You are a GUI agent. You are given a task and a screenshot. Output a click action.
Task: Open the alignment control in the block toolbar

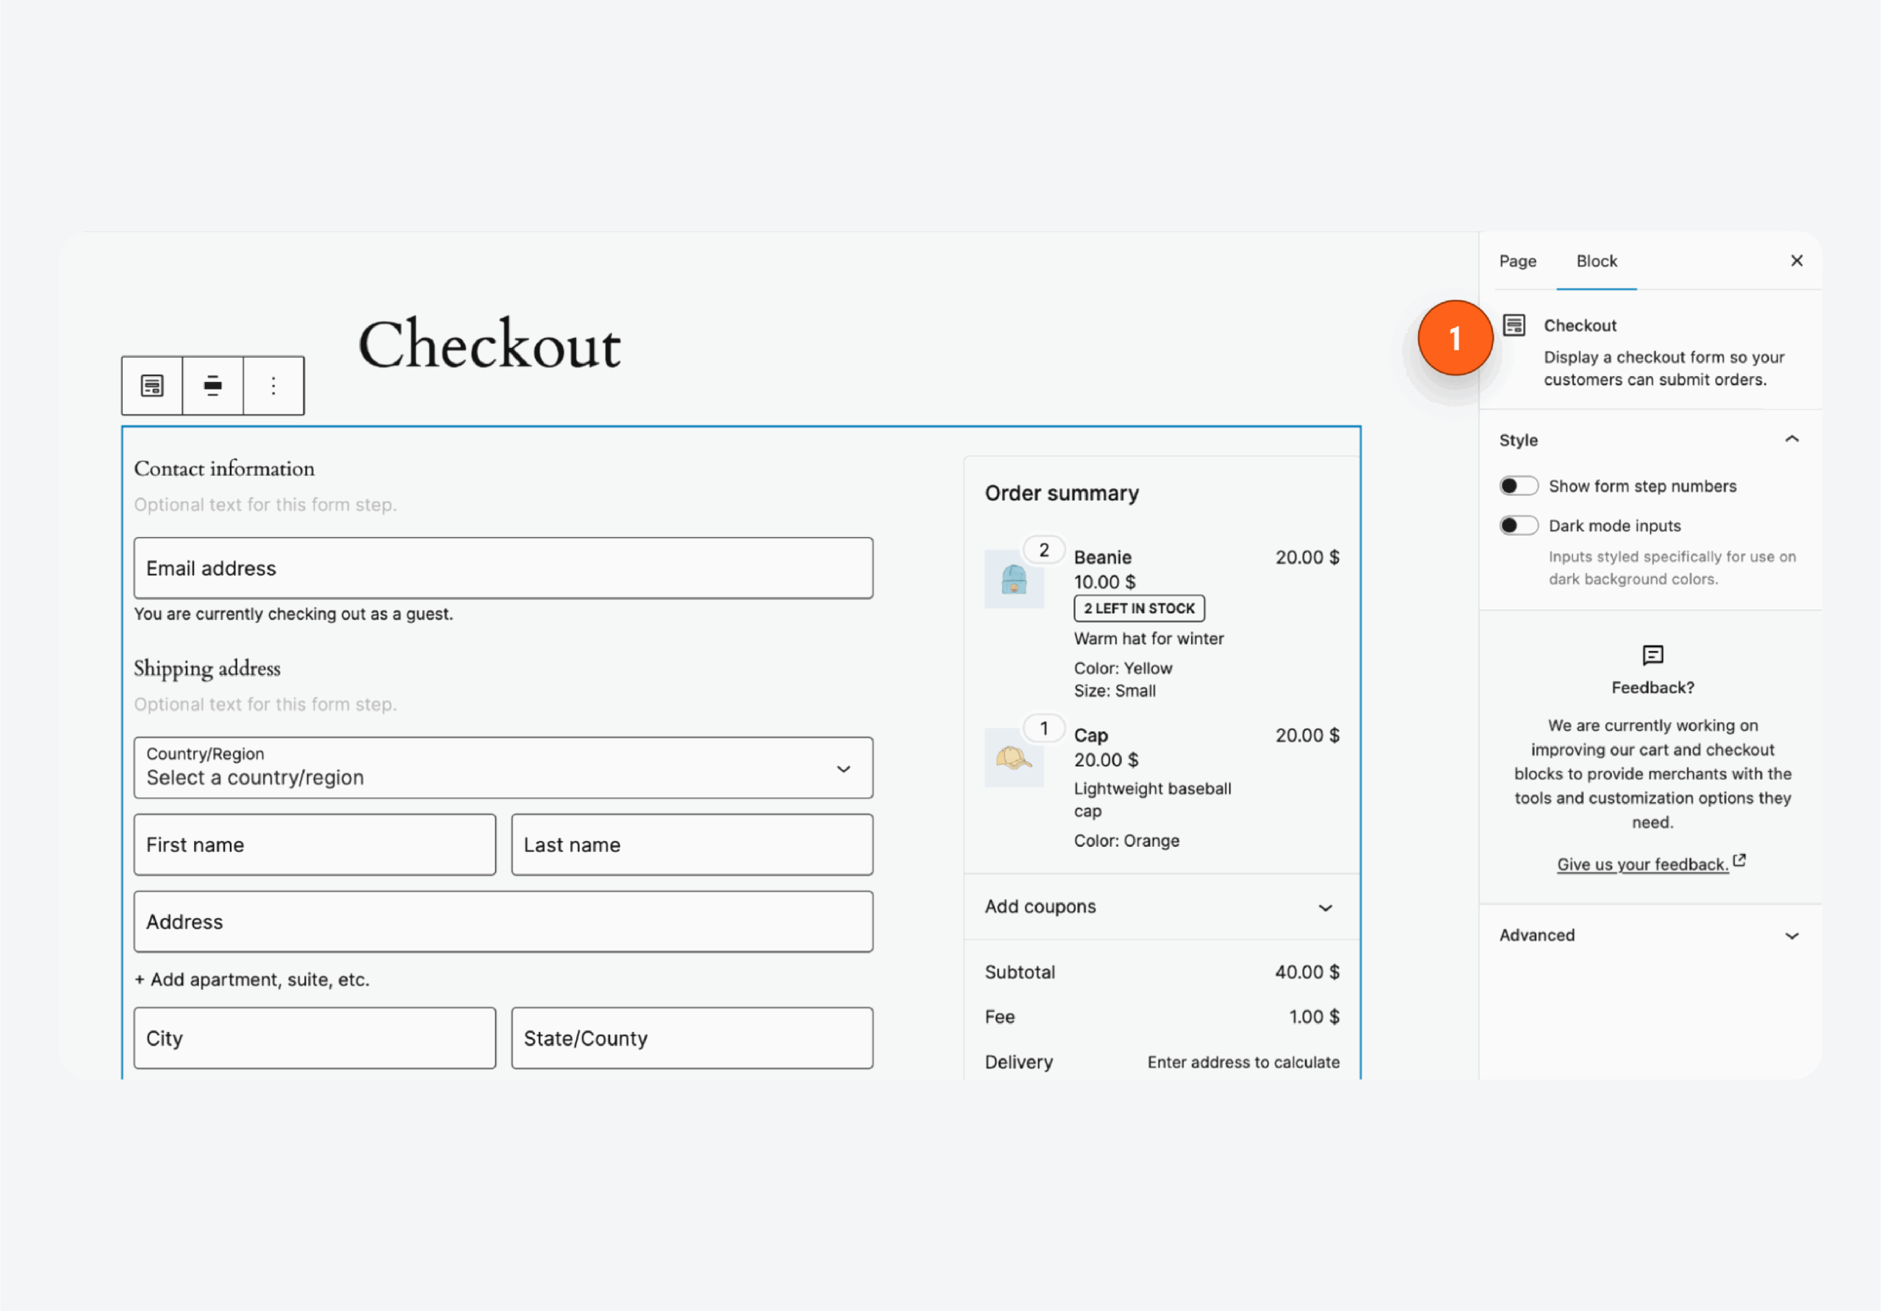(x=212, y=385)
